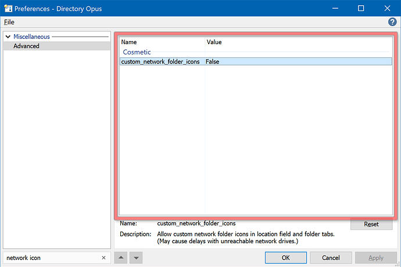Open the File menu

(x=9, y=22)
